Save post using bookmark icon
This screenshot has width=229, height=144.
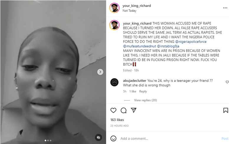[x=226, y=110]
